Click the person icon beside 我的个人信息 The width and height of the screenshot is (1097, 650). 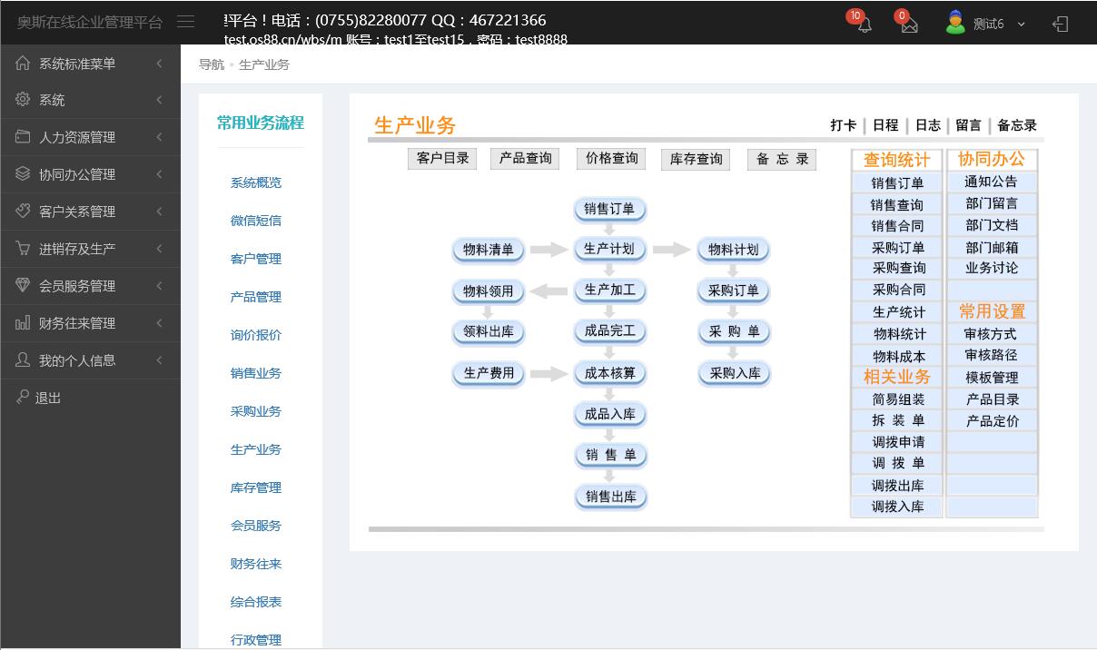tap(23, 359)
